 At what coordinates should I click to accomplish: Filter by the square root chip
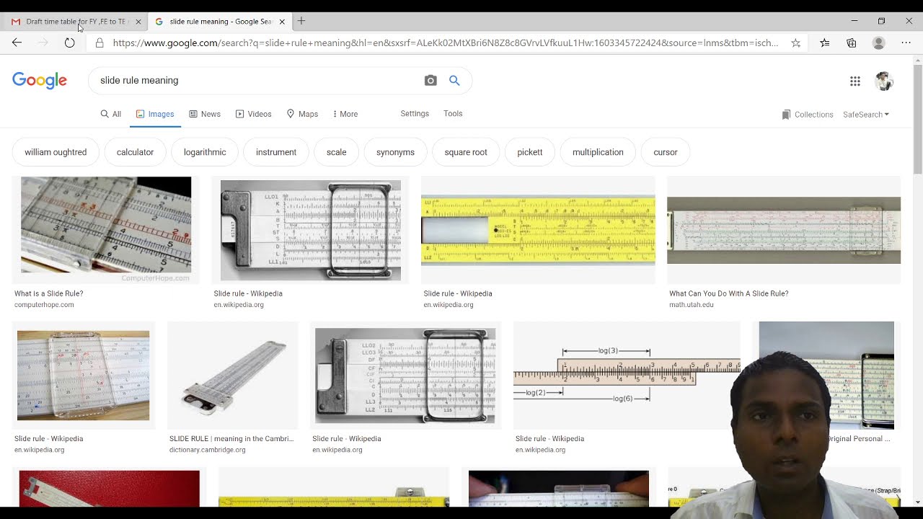[466, 152]
